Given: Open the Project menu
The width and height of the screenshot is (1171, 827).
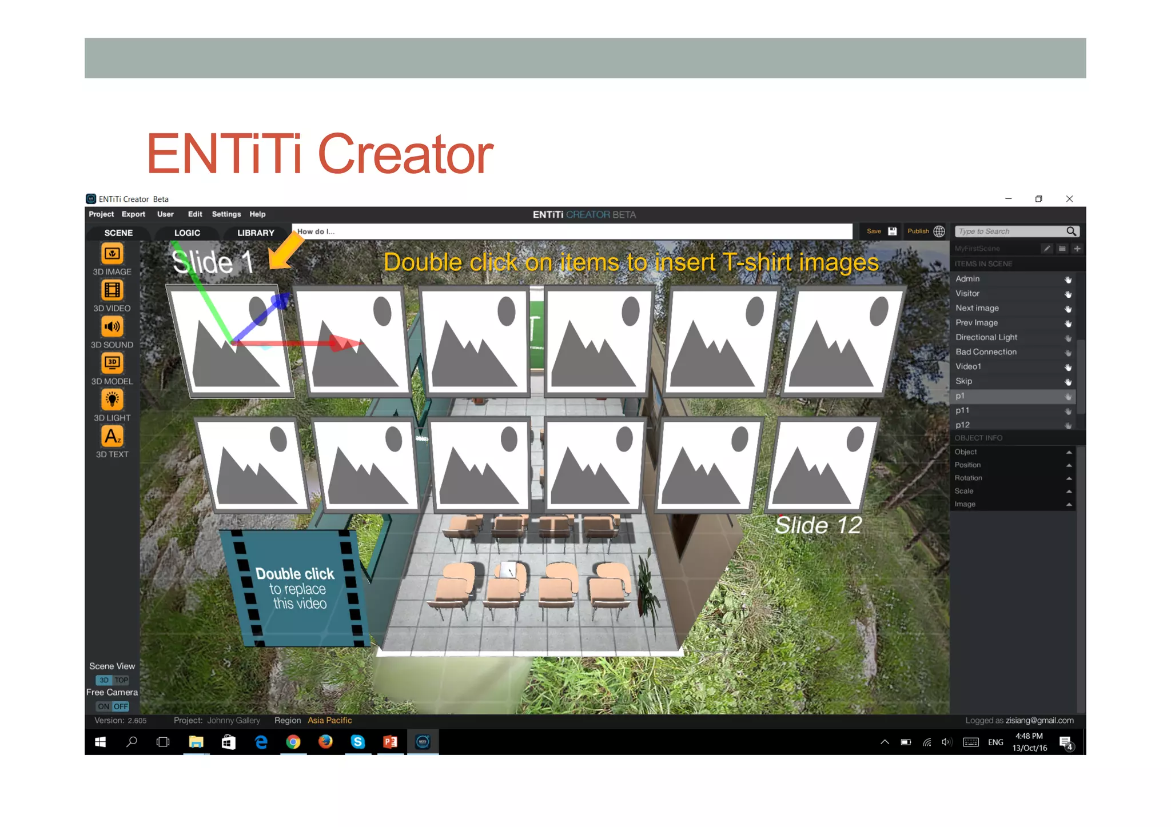Looking at the screenshot, I should (x=101, y=214).
